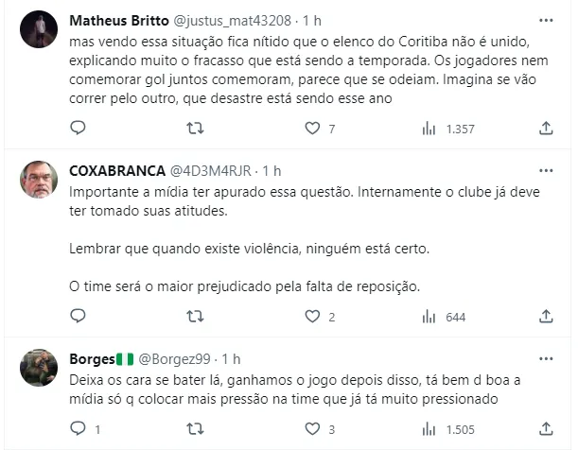Reply to Borges's tweet
The image size is (578, 450).
79,429
